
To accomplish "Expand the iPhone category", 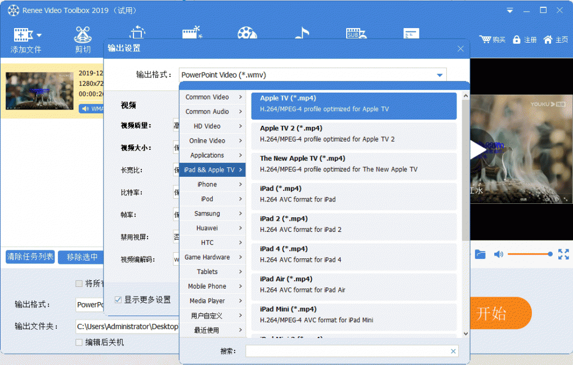I will click(212, 185).
